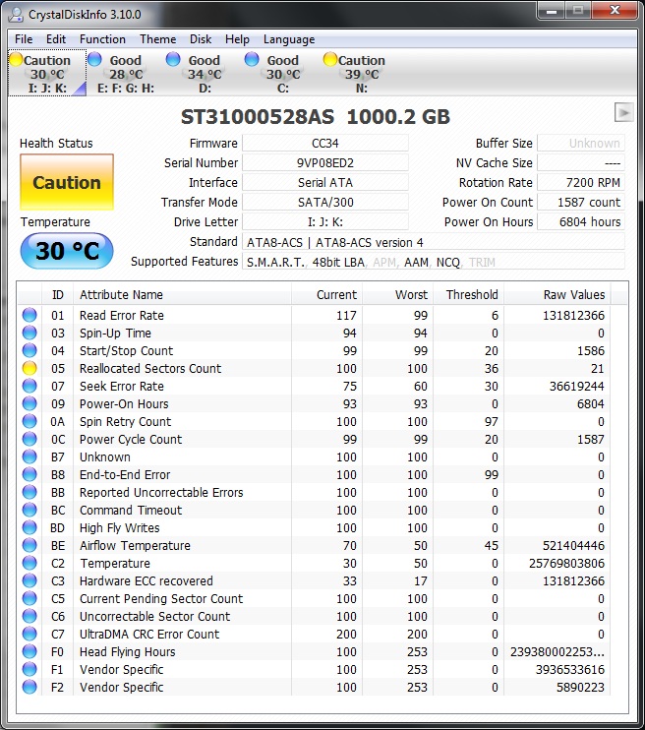Click the blue status icon for Uncorrectable Sector Count

click(29, 616)
